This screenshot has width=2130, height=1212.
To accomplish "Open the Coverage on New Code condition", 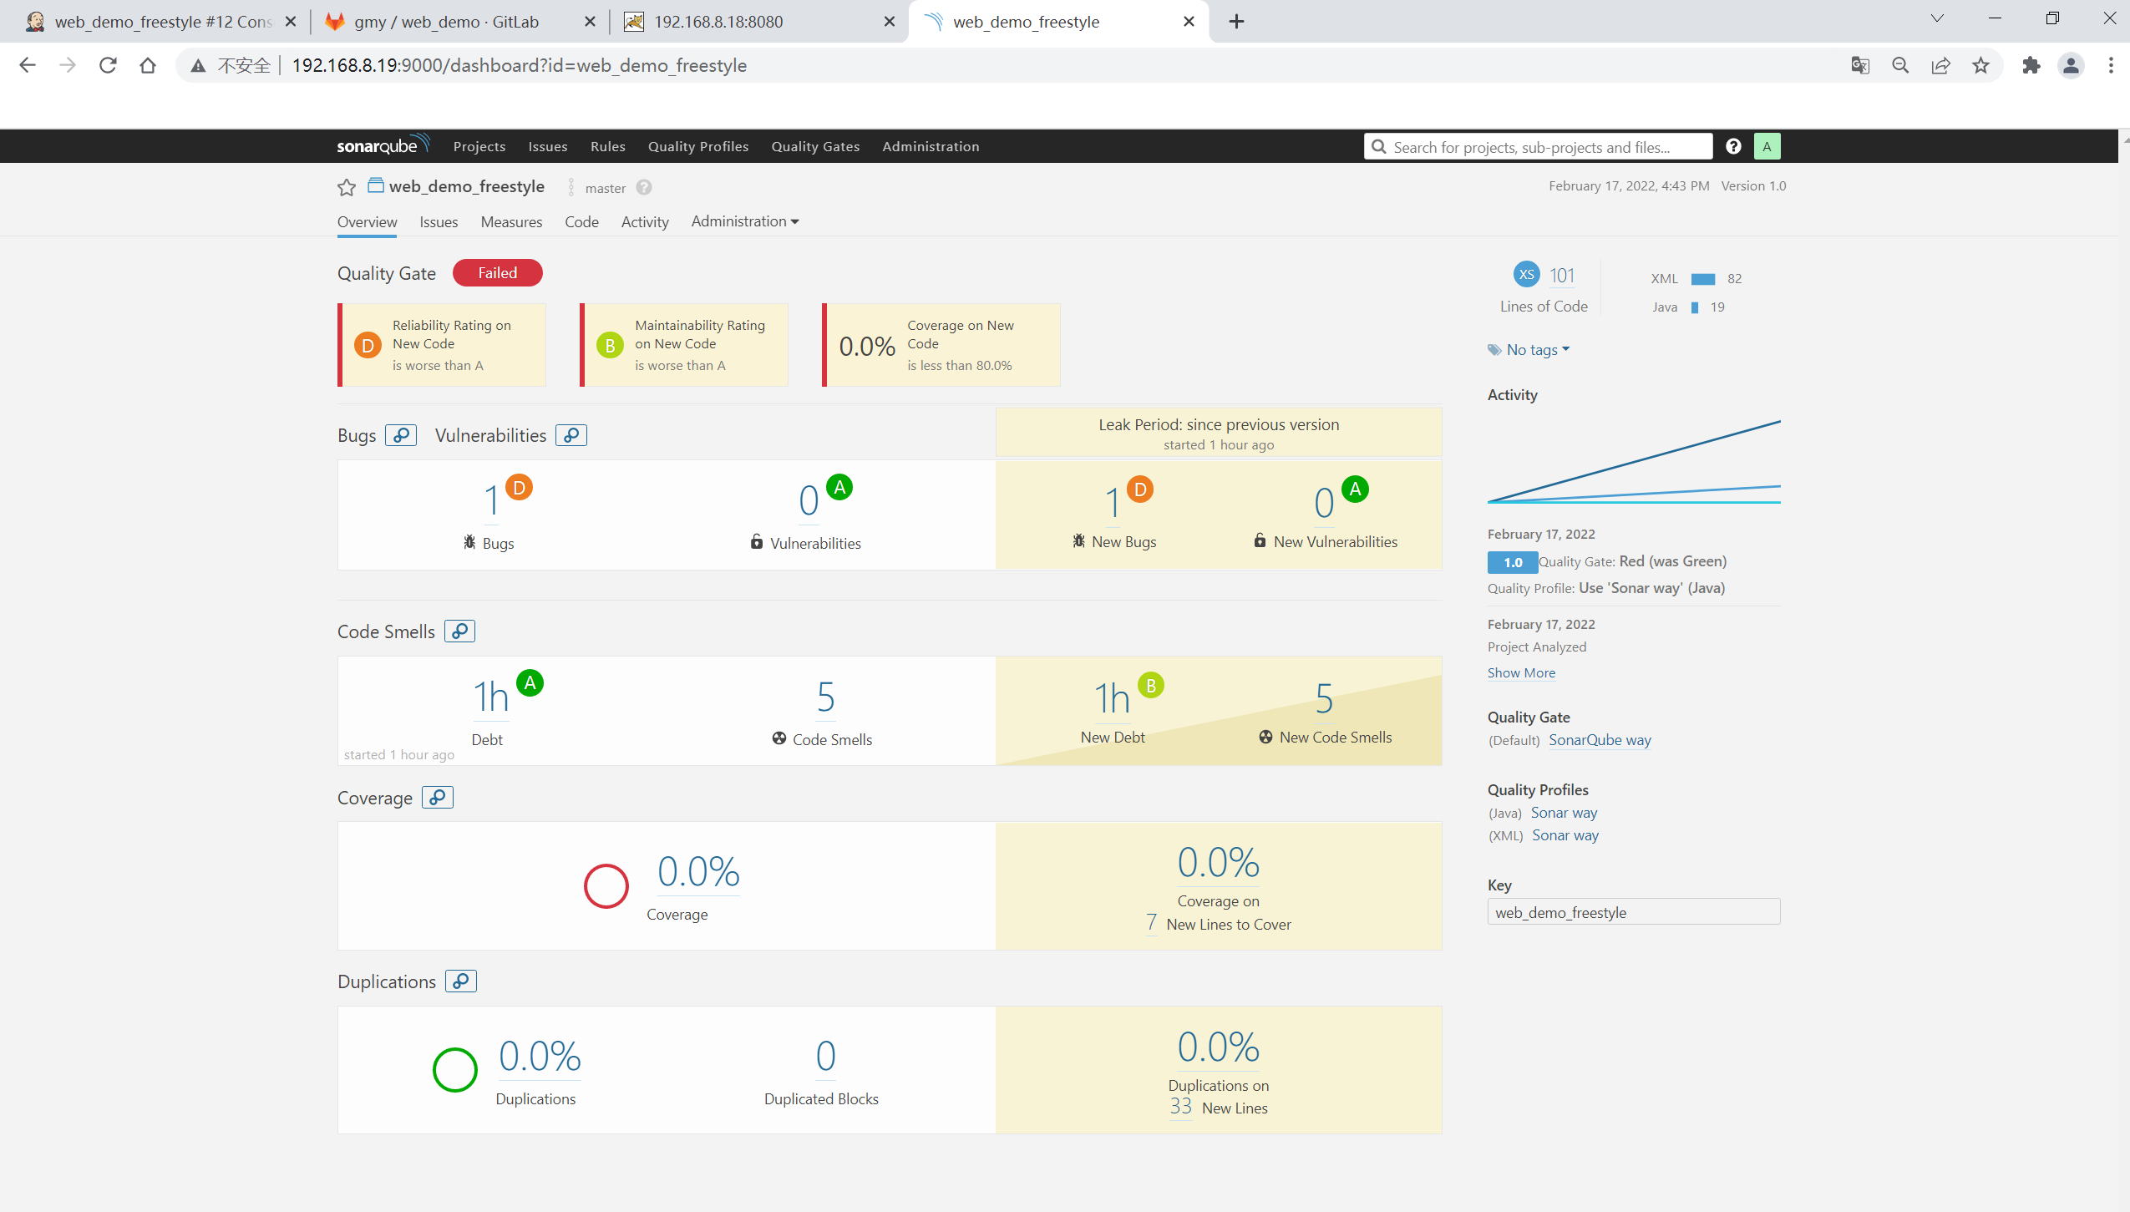I will pos(941,345).
